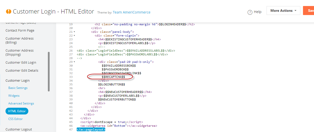Click line number 47 in gutter
Screen dimensions: 314x132
pyautogui.click(x=71, y=129)
